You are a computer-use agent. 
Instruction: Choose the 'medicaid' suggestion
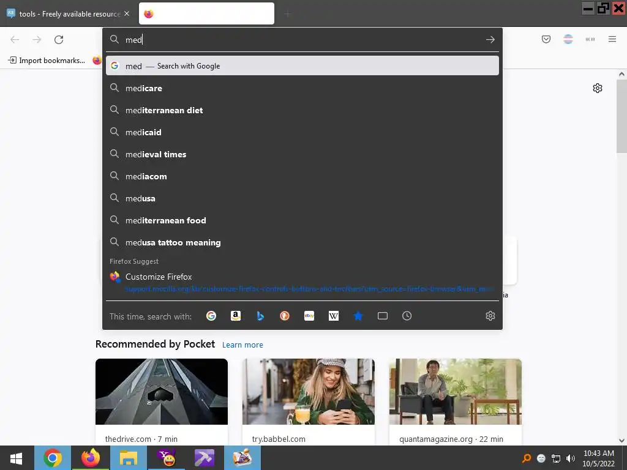tap(302, 132)
